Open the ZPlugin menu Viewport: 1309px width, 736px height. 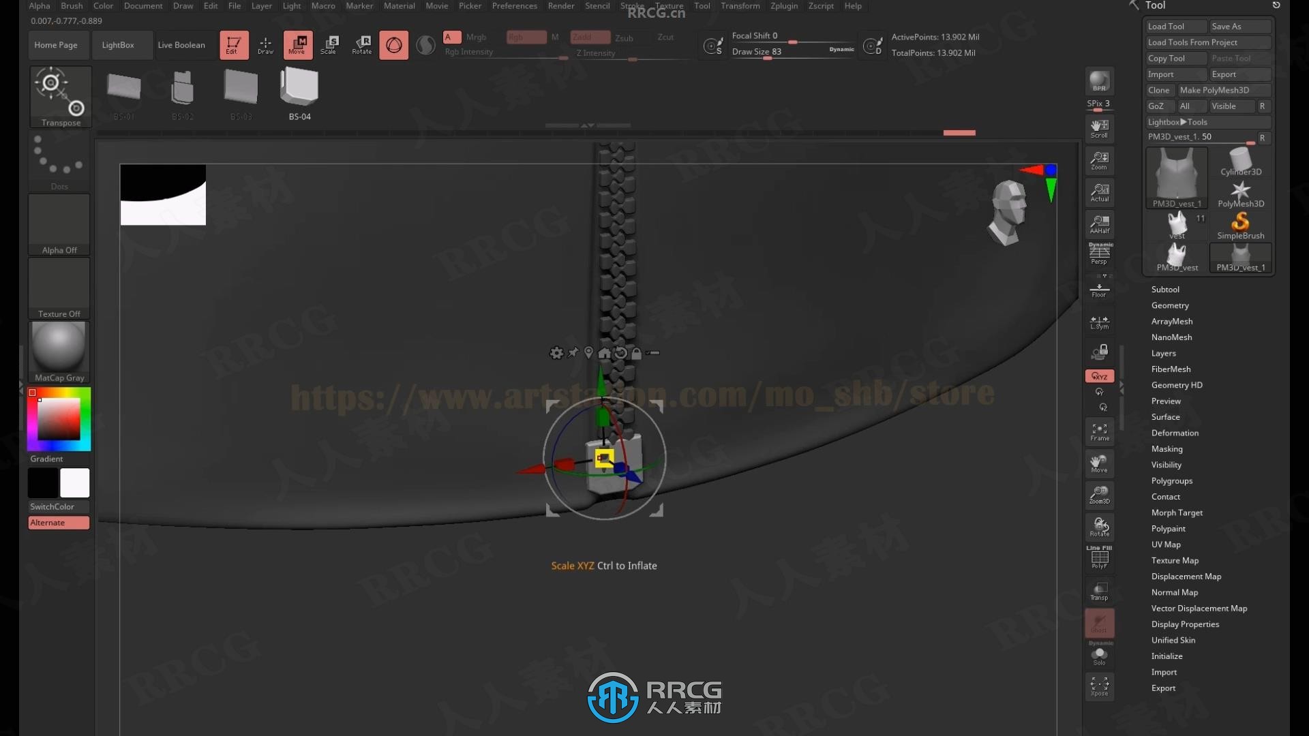pyautogui.click(x=785, y=5)
